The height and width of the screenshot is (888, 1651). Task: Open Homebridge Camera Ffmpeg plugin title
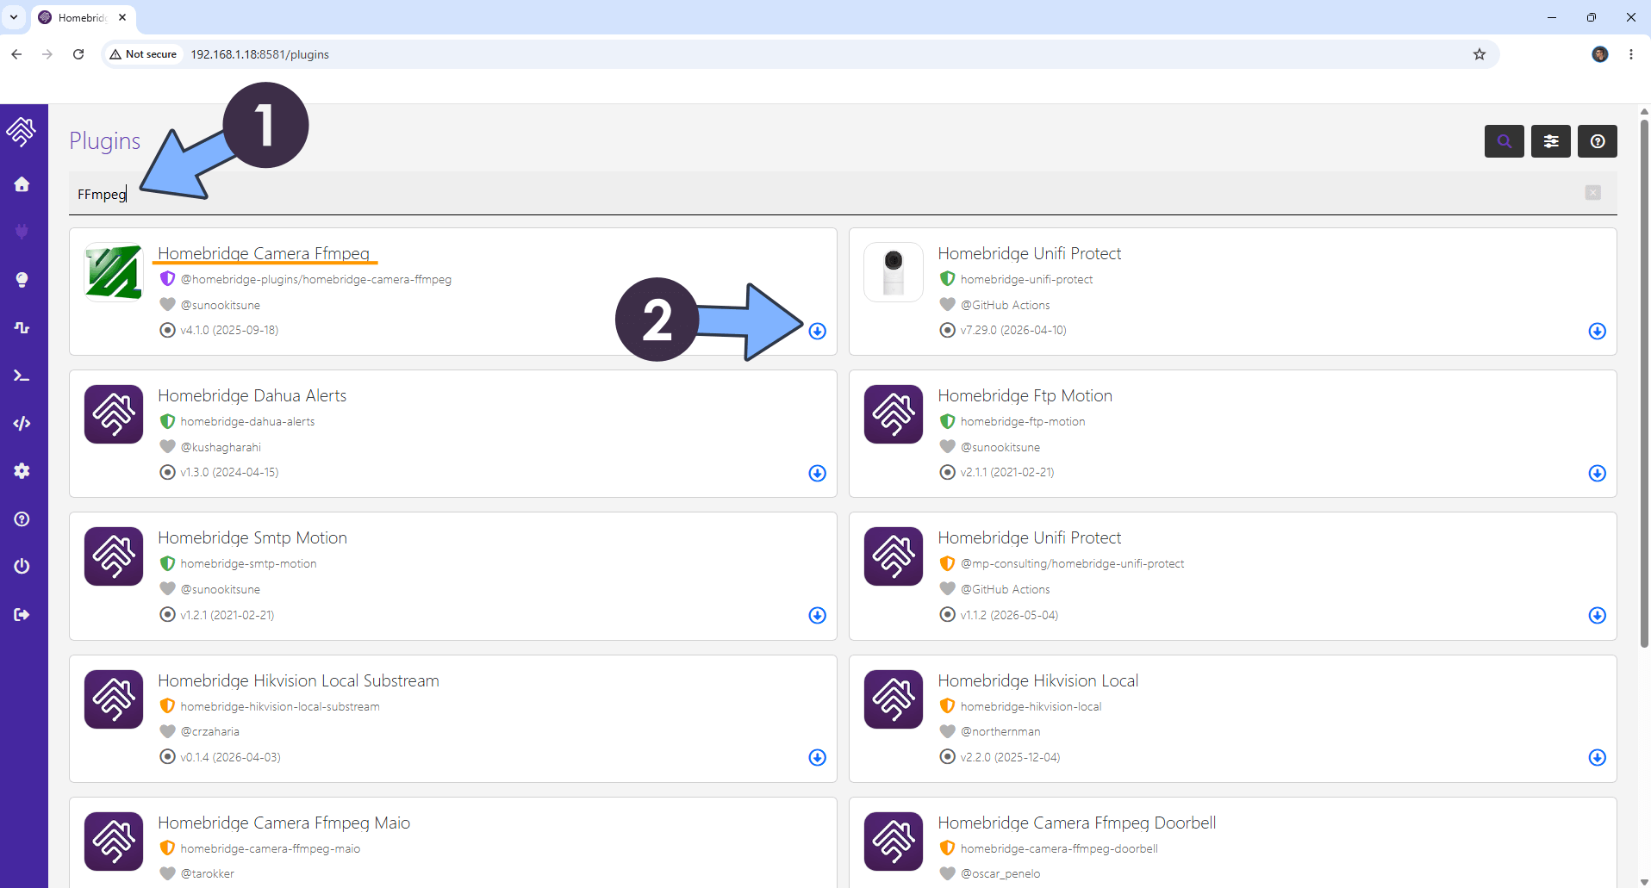point(264,253)
